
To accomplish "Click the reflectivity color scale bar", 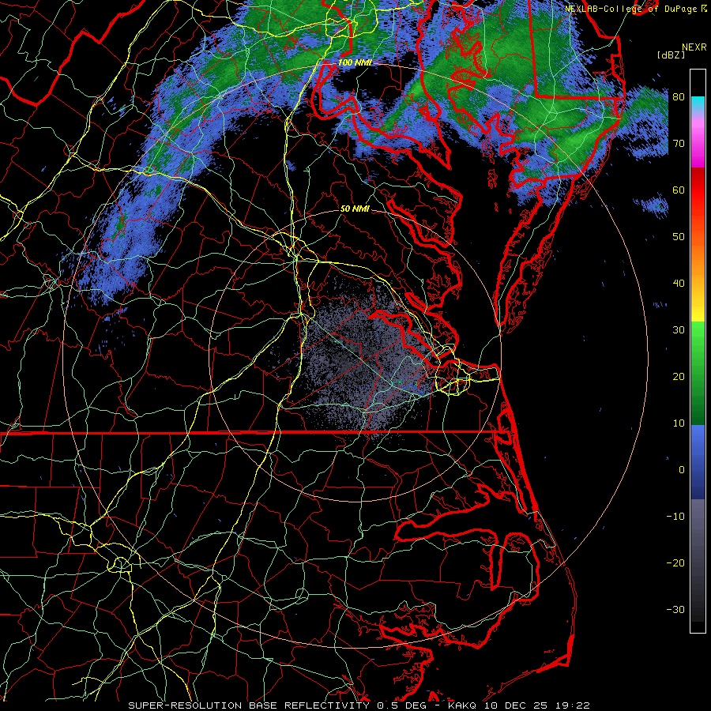I will 698,351.
